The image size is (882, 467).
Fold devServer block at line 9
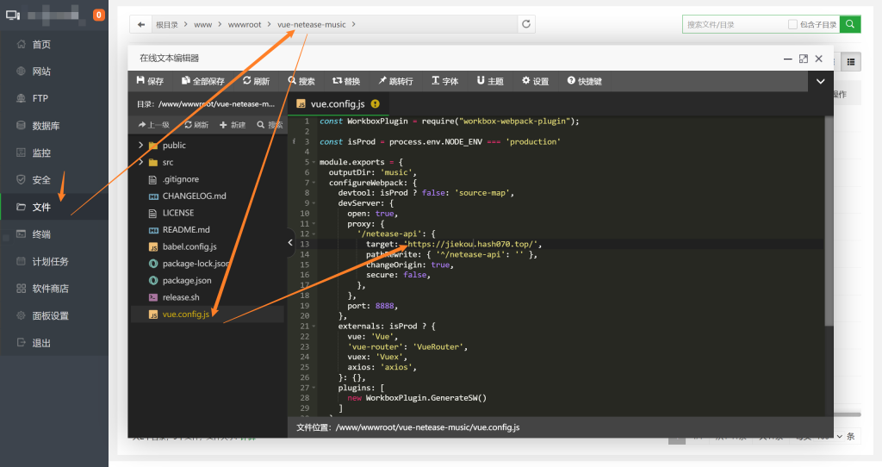coord(314,203)
